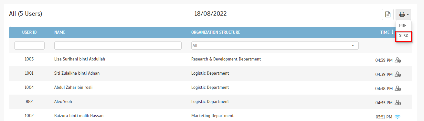Select row for Alex Yeoh

(x=210, y=102)
